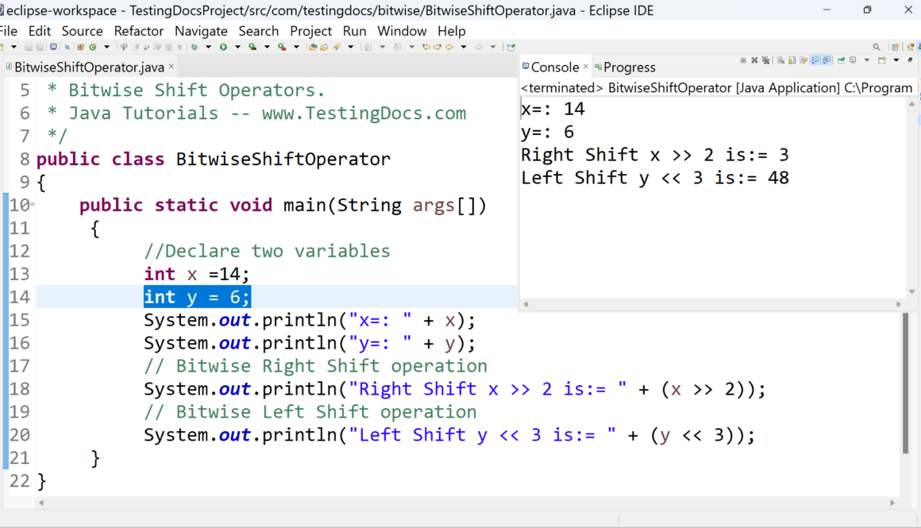Viewport: 921px width, 528px height.
Task: Click the green Run button in toolbar
Action: [224, 48]
